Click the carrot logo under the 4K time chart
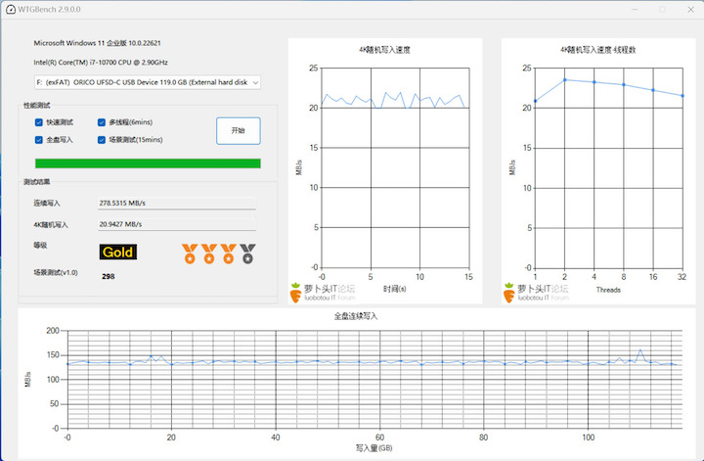 pyautogui.click(x=296, y=292)
